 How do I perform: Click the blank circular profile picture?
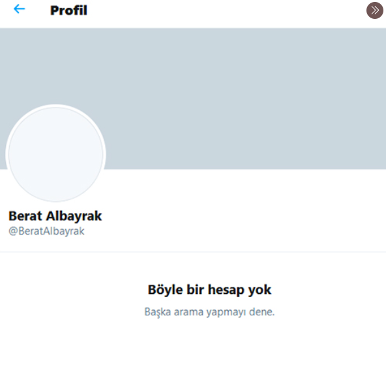55,154
